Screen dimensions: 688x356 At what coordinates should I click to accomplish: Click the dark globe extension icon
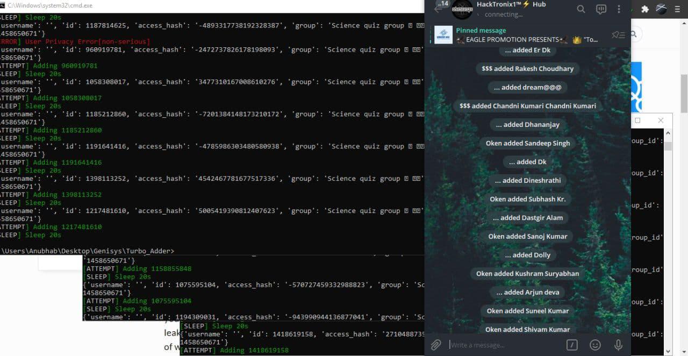pyautogui.click(x=661, y=10)
